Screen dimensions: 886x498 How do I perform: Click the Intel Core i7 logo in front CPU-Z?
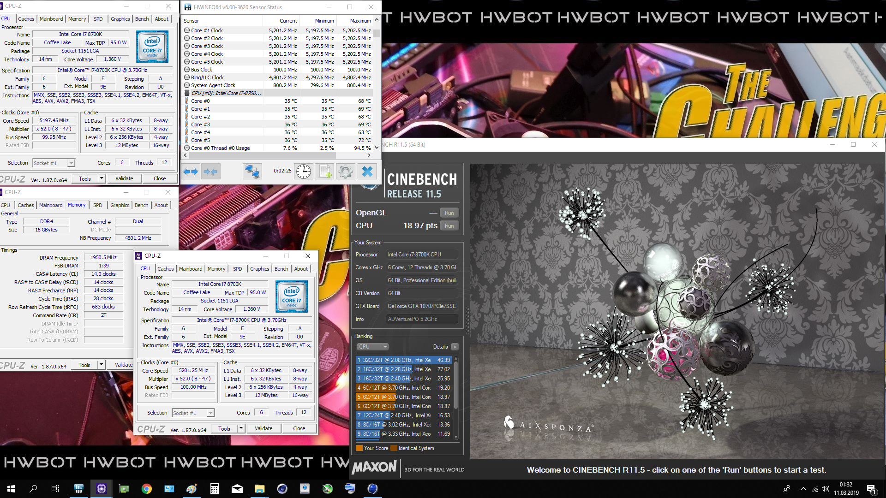coord(292,296)
